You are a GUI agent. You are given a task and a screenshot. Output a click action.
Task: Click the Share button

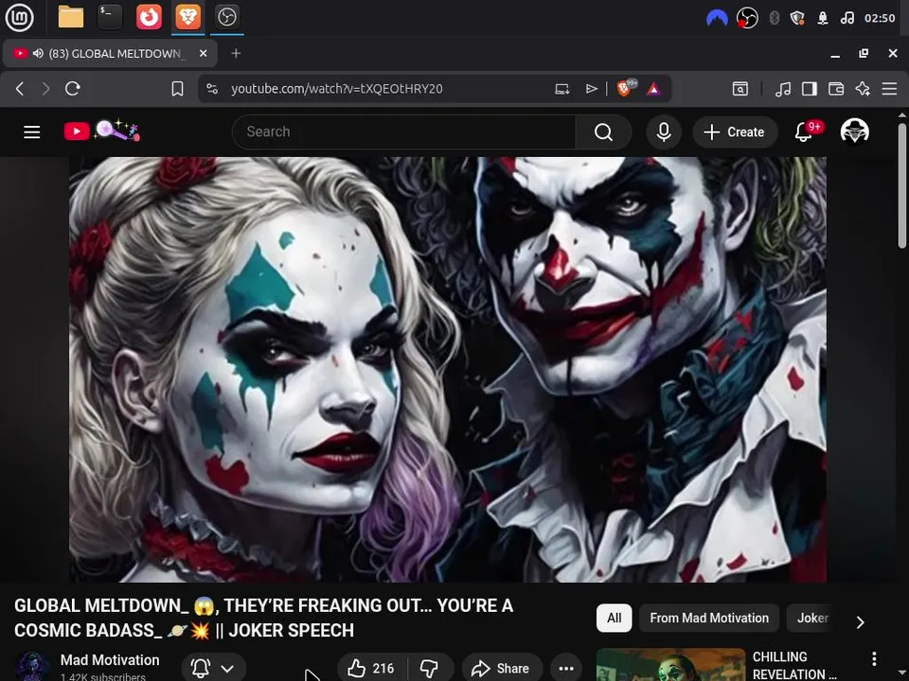502,669
